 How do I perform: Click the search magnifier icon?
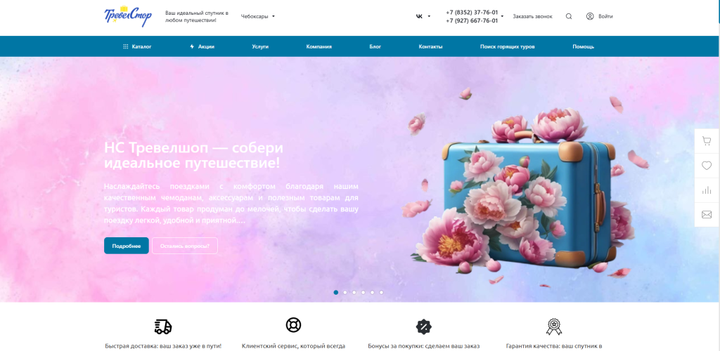coord(568,16)
